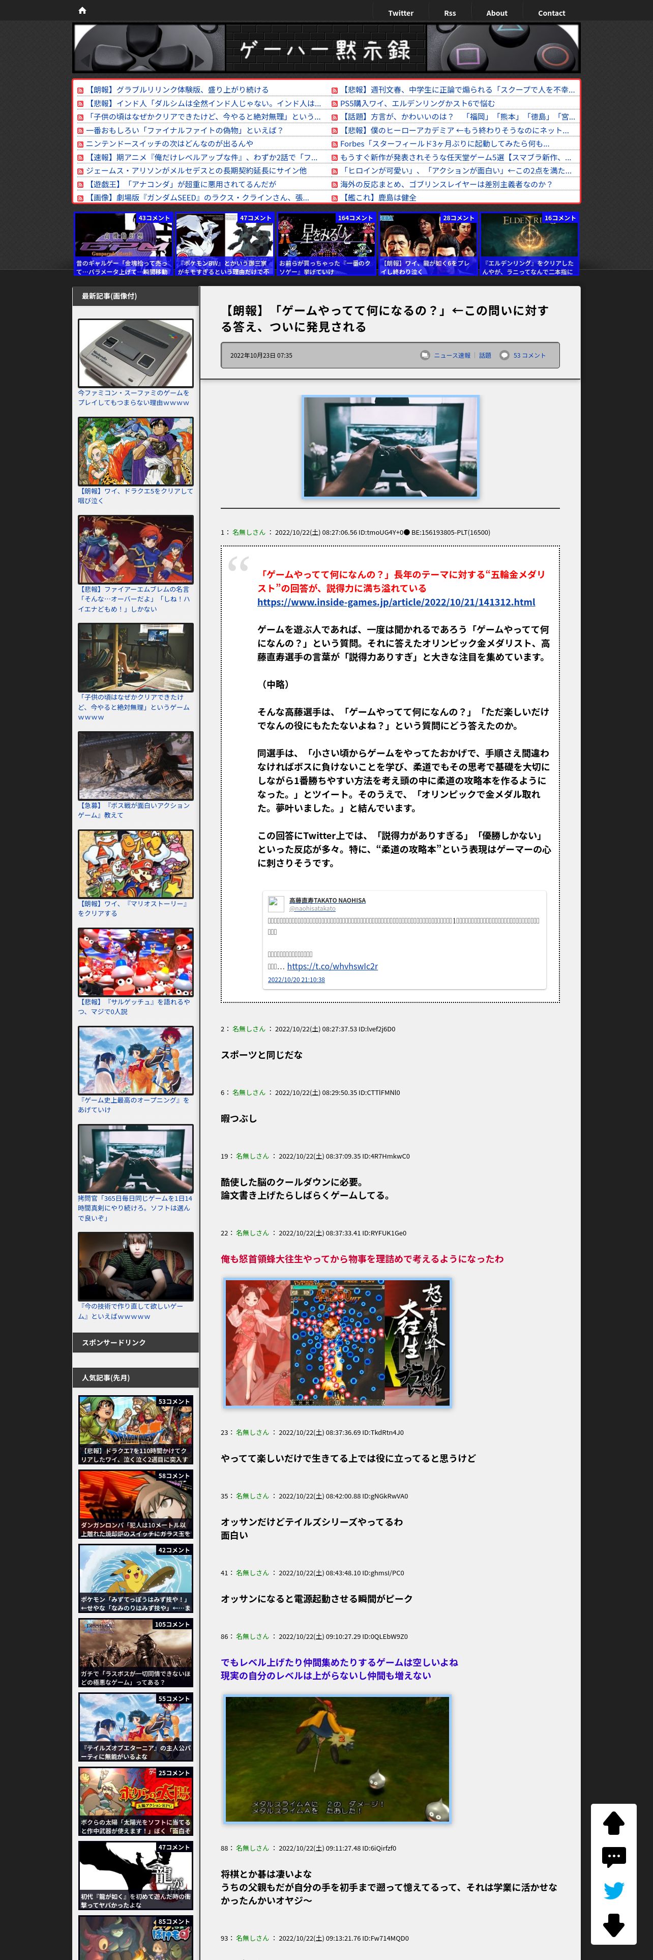653x1960 pixels.
Task: Open inside-games.jp article URL link
Action: pyautogui.click(x=396, y=602)
